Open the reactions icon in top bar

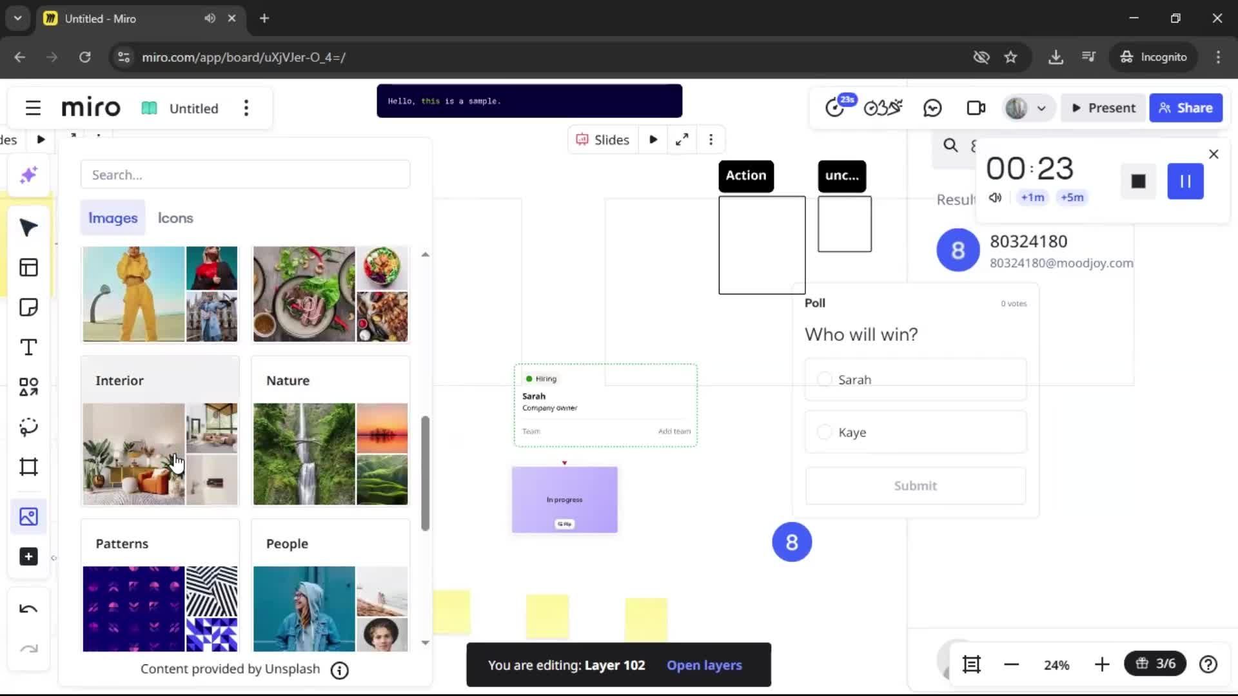click(883, 108)
